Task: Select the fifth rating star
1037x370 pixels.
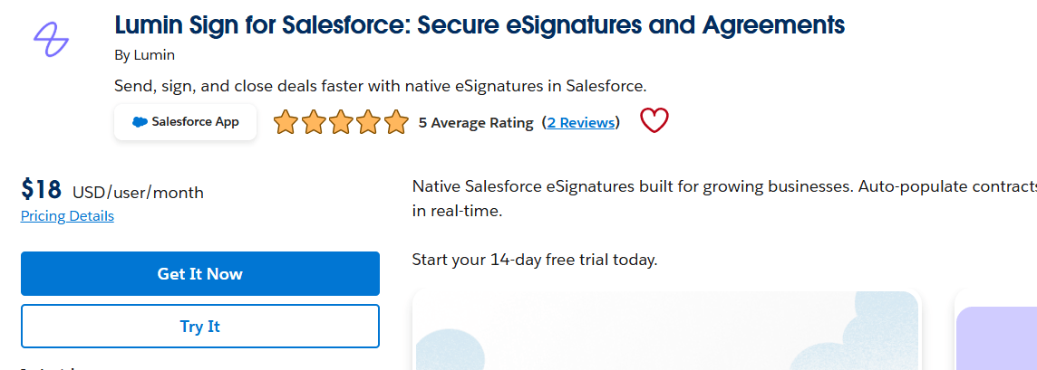Action: pos(396,122)
